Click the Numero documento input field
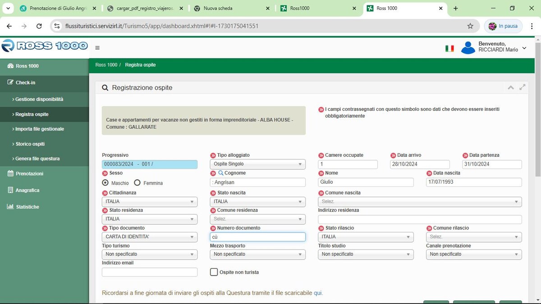The image size is (541, 304). [x=257, y=237]
